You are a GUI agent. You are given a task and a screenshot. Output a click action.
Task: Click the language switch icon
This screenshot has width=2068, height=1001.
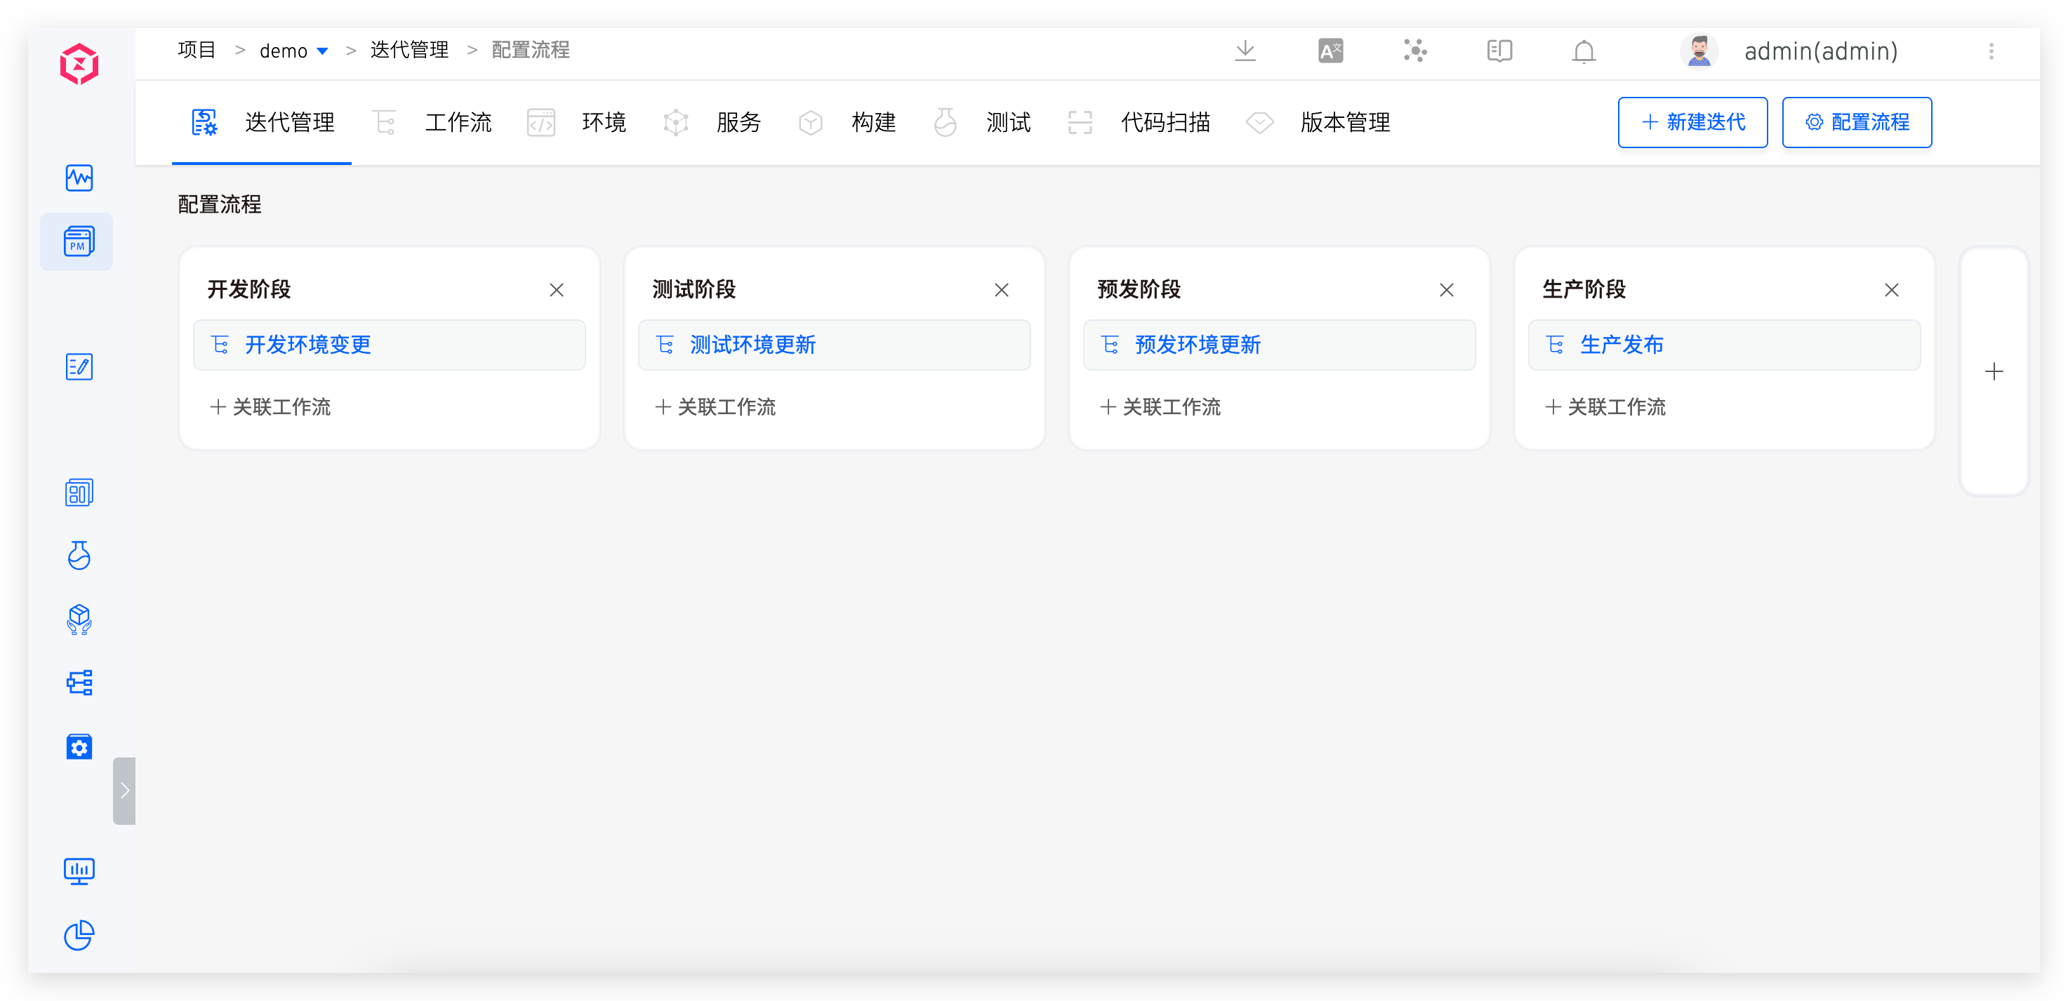click(1330, 51)
